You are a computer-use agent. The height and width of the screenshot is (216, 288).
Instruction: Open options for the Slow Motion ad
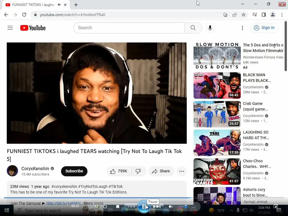click(x=274, y=46)
